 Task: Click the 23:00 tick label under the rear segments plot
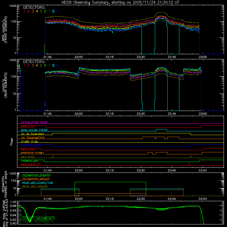click(x=203, y=114)
